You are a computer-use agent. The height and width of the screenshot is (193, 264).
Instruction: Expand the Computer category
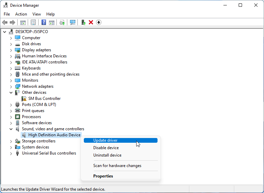11,38
